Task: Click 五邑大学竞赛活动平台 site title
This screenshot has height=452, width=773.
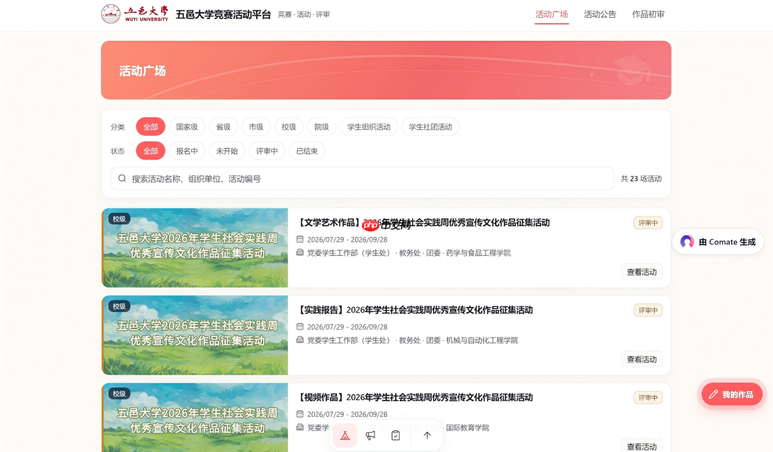Action: pyautogui.click(x=223, y=15)
